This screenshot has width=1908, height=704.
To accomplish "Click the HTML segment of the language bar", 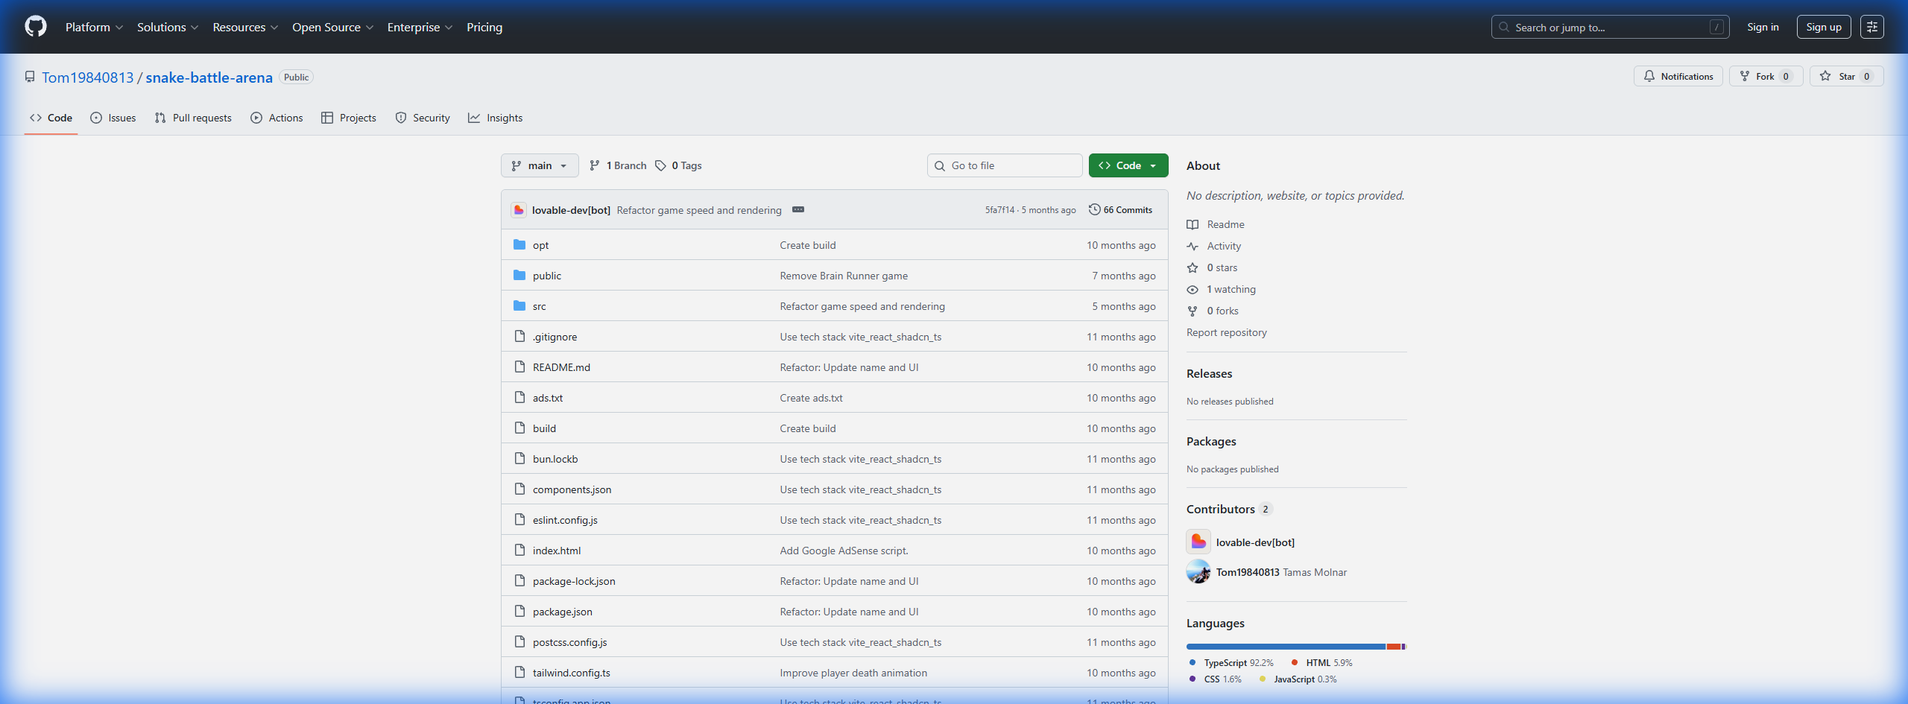I will tap(1394, 646).
